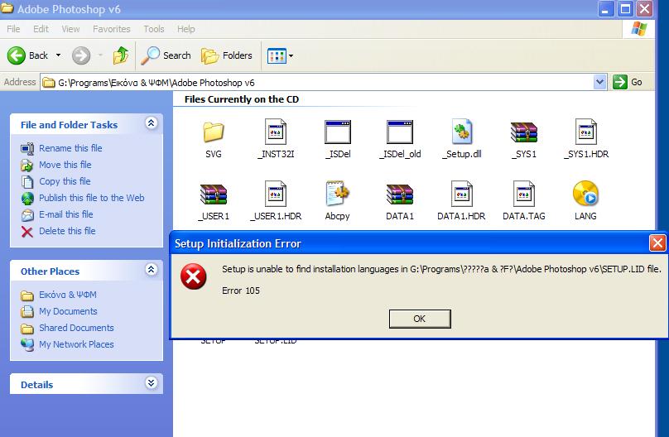Open Shared Documents from Other Places

pos(76,328)
